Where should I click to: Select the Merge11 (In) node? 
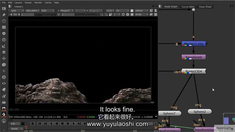click(194, 44)
